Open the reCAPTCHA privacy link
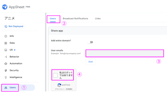The height and width of the screenshot is (95, 167). [x=59, y=89]
